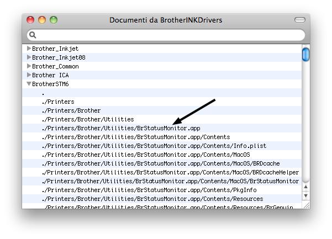Viewport: 332px width, 239px height.
Task: Select the Brother_Common row label
Action: coord(55,66)
